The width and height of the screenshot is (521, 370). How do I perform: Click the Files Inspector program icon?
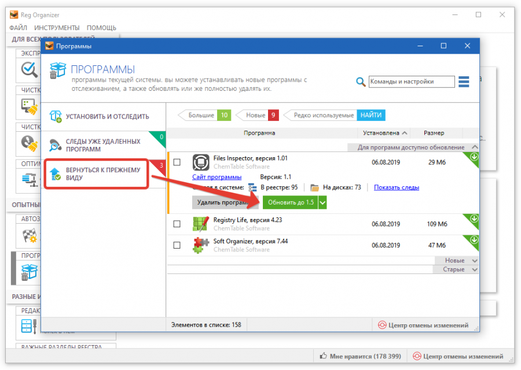click(200, 162)
